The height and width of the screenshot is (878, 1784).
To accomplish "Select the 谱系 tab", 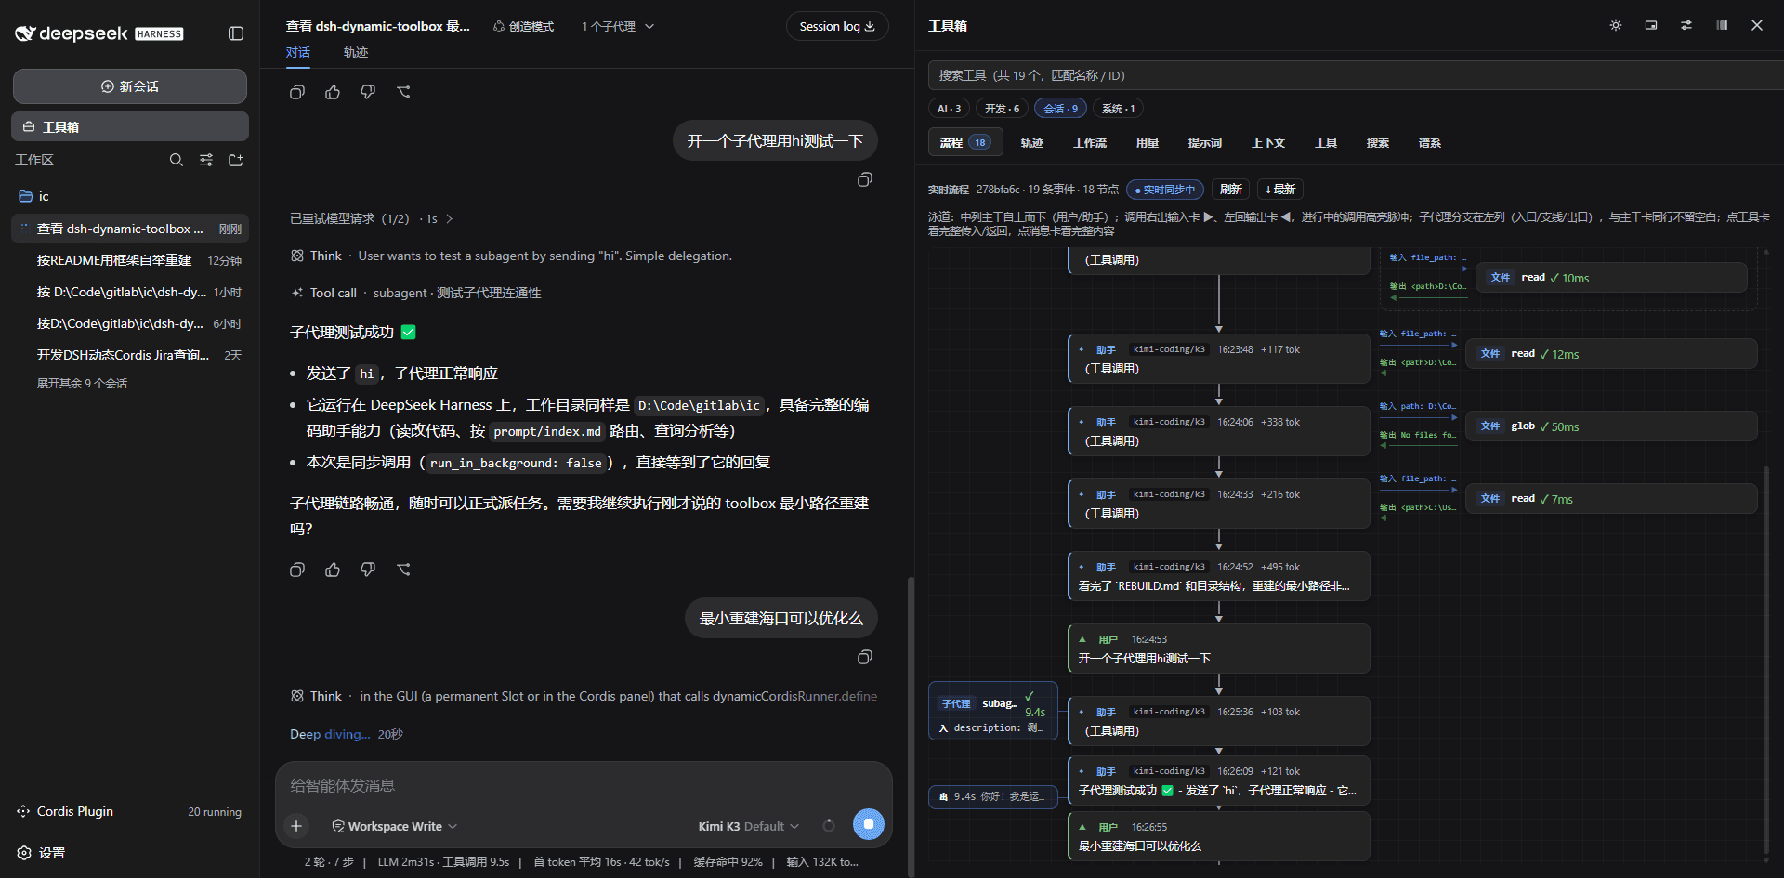I will 1430,142.
